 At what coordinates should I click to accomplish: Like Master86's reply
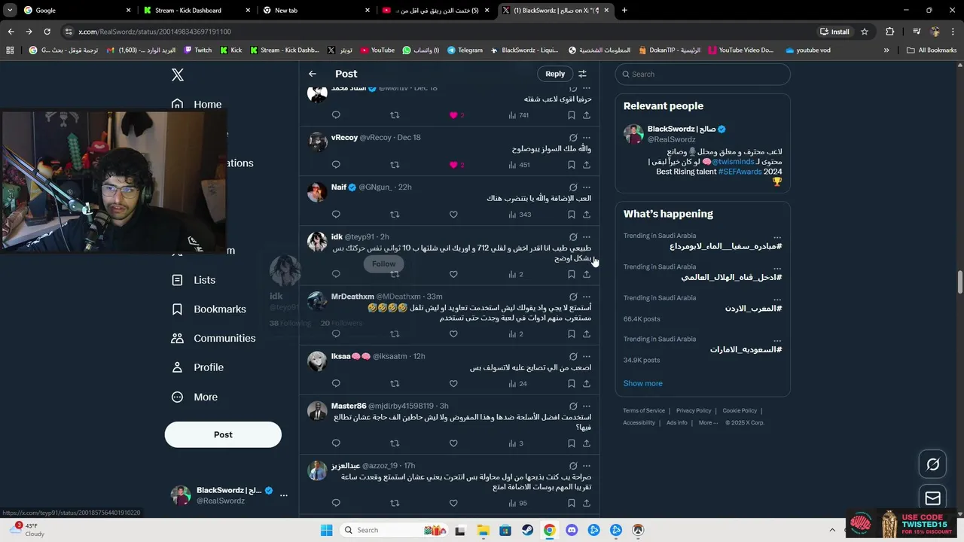pyautogui.click(x=453, y=443)
